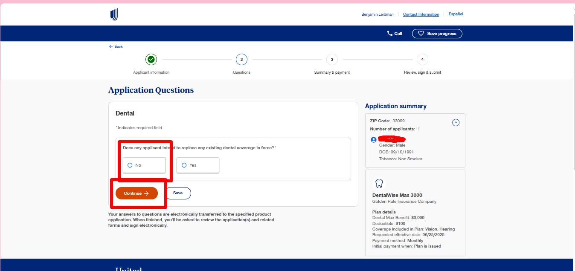Jump to step 3 Summary & payment circle
This screenshot has width=575, height=271.
pyautogui.click(x=332, y=59)
